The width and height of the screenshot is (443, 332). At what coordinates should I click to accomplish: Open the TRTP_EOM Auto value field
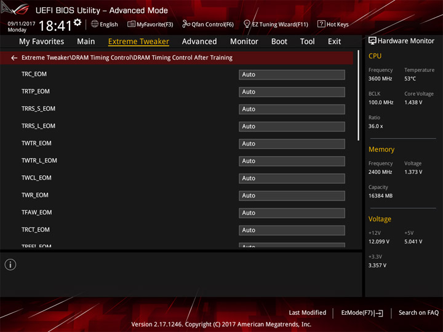point(292,92)
